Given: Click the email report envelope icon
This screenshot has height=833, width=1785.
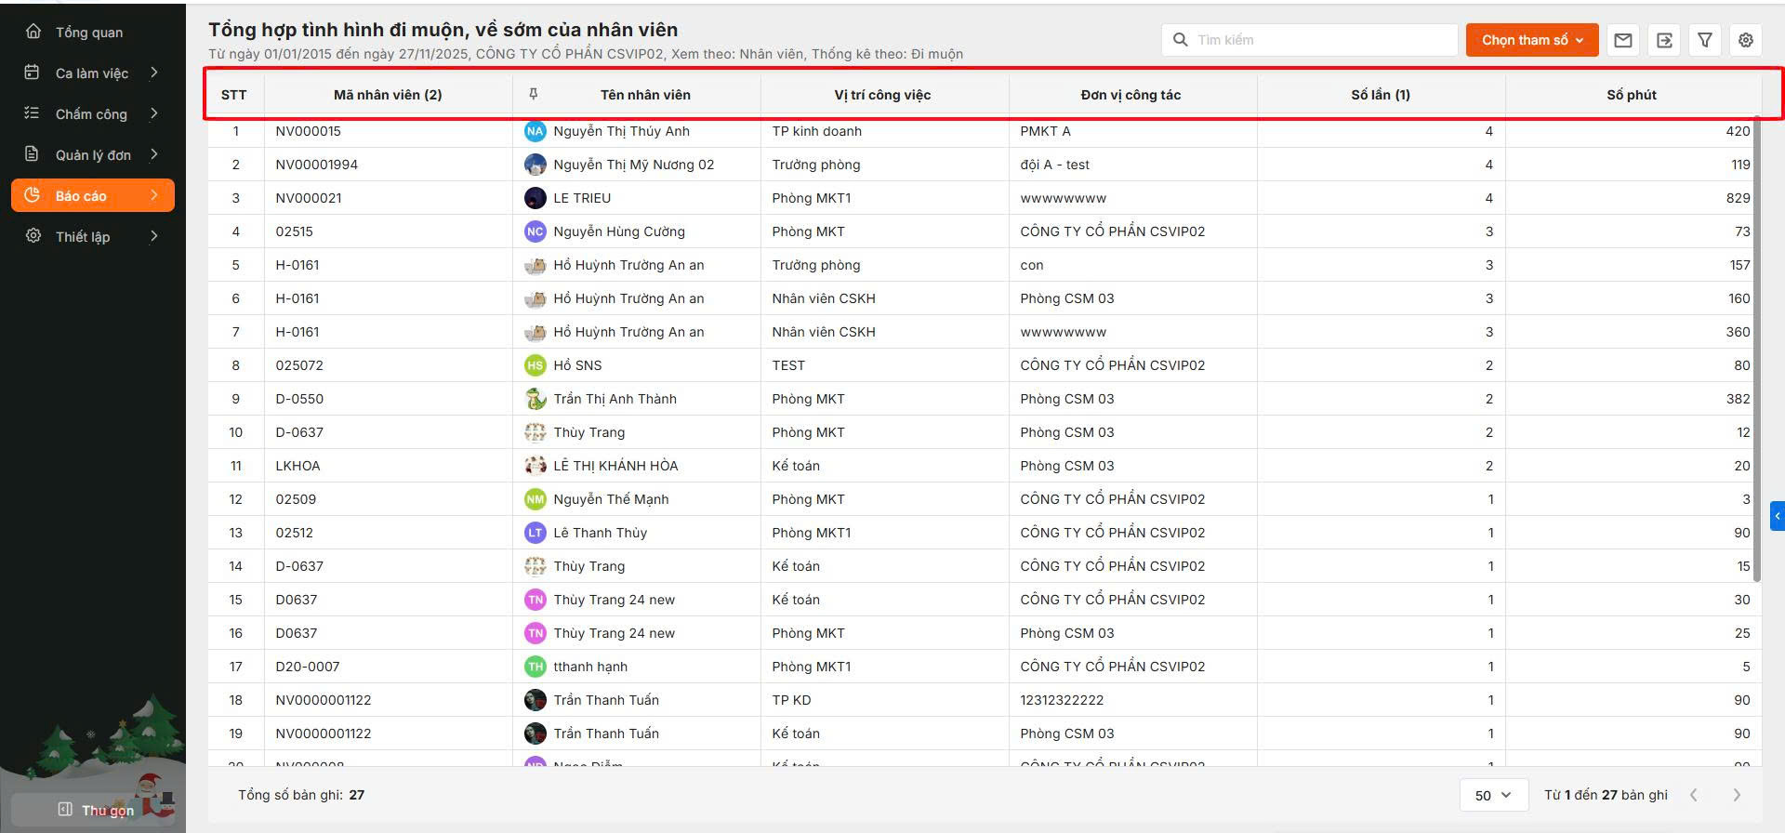Looking at the screenshot, I should pos(1623,40).
